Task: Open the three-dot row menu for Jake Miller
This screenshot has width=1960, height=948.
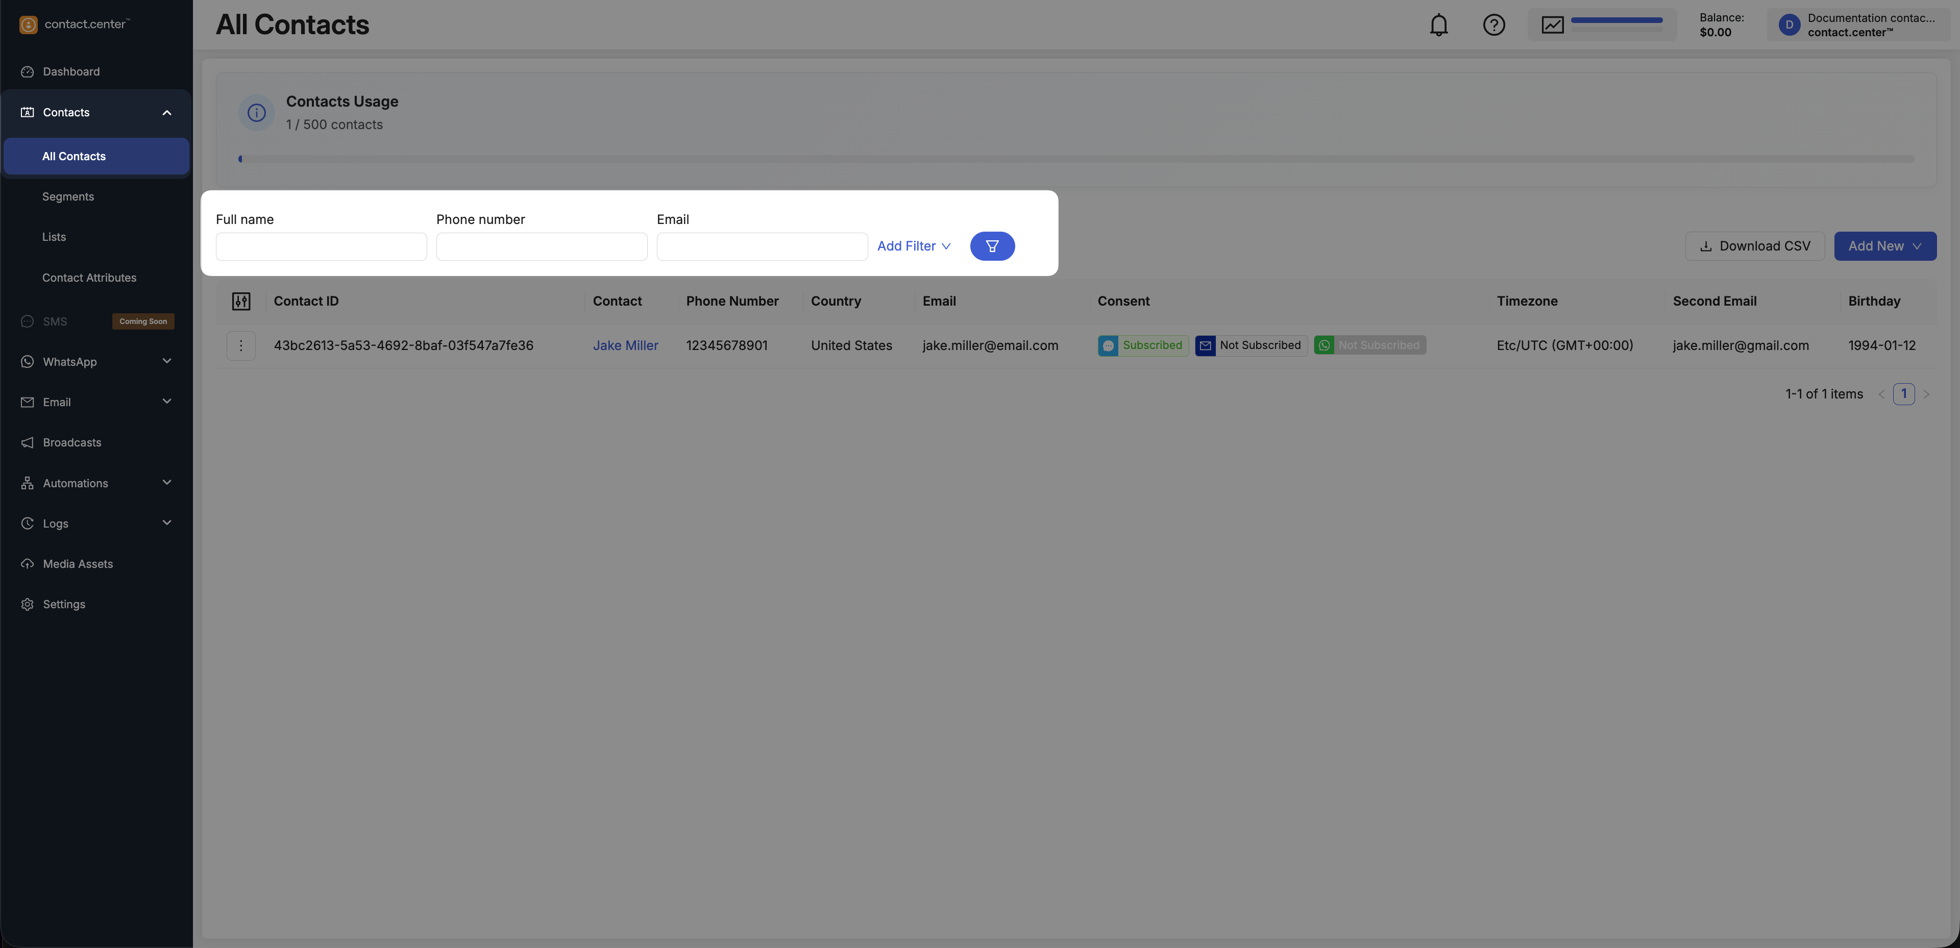Action: (x=241, y=345)
